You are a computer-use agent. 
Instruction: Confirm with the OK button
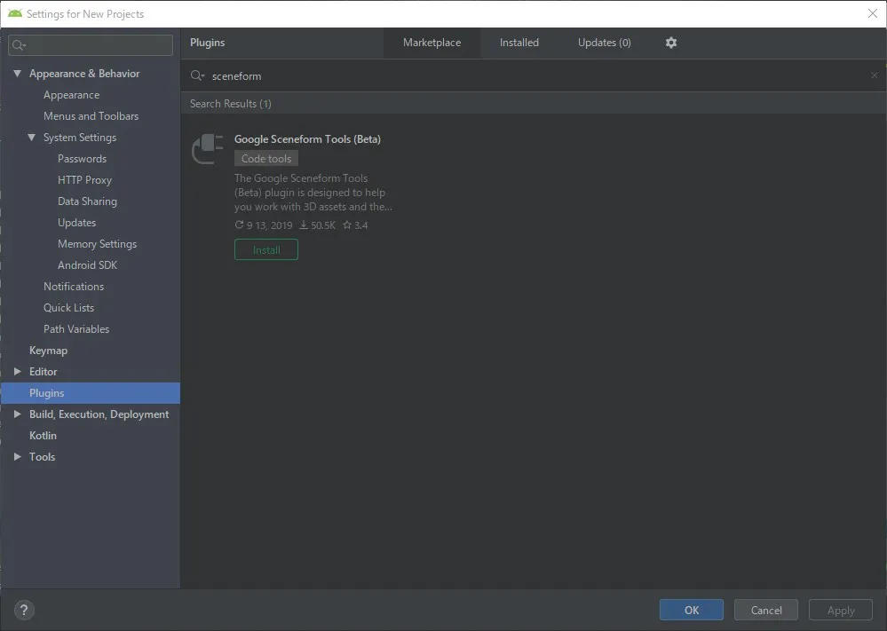[692, 610]
